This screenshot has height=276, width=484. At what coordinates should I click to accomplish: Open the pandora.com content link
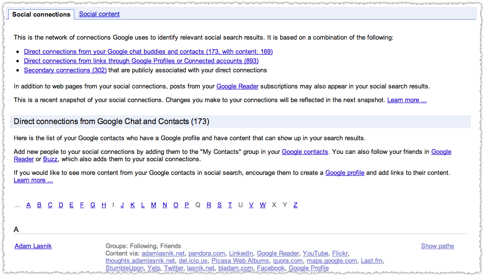207,254
